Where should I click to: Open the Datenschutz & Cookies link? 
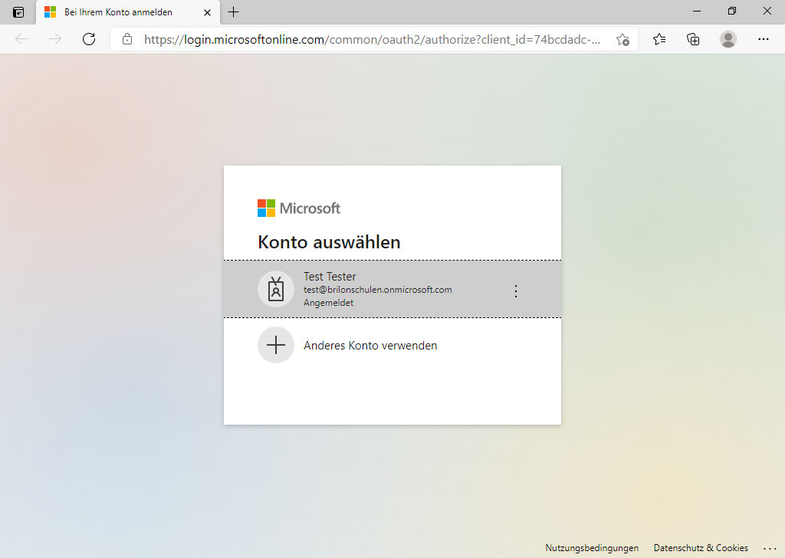pyautogui.click(x=701, y=548)
